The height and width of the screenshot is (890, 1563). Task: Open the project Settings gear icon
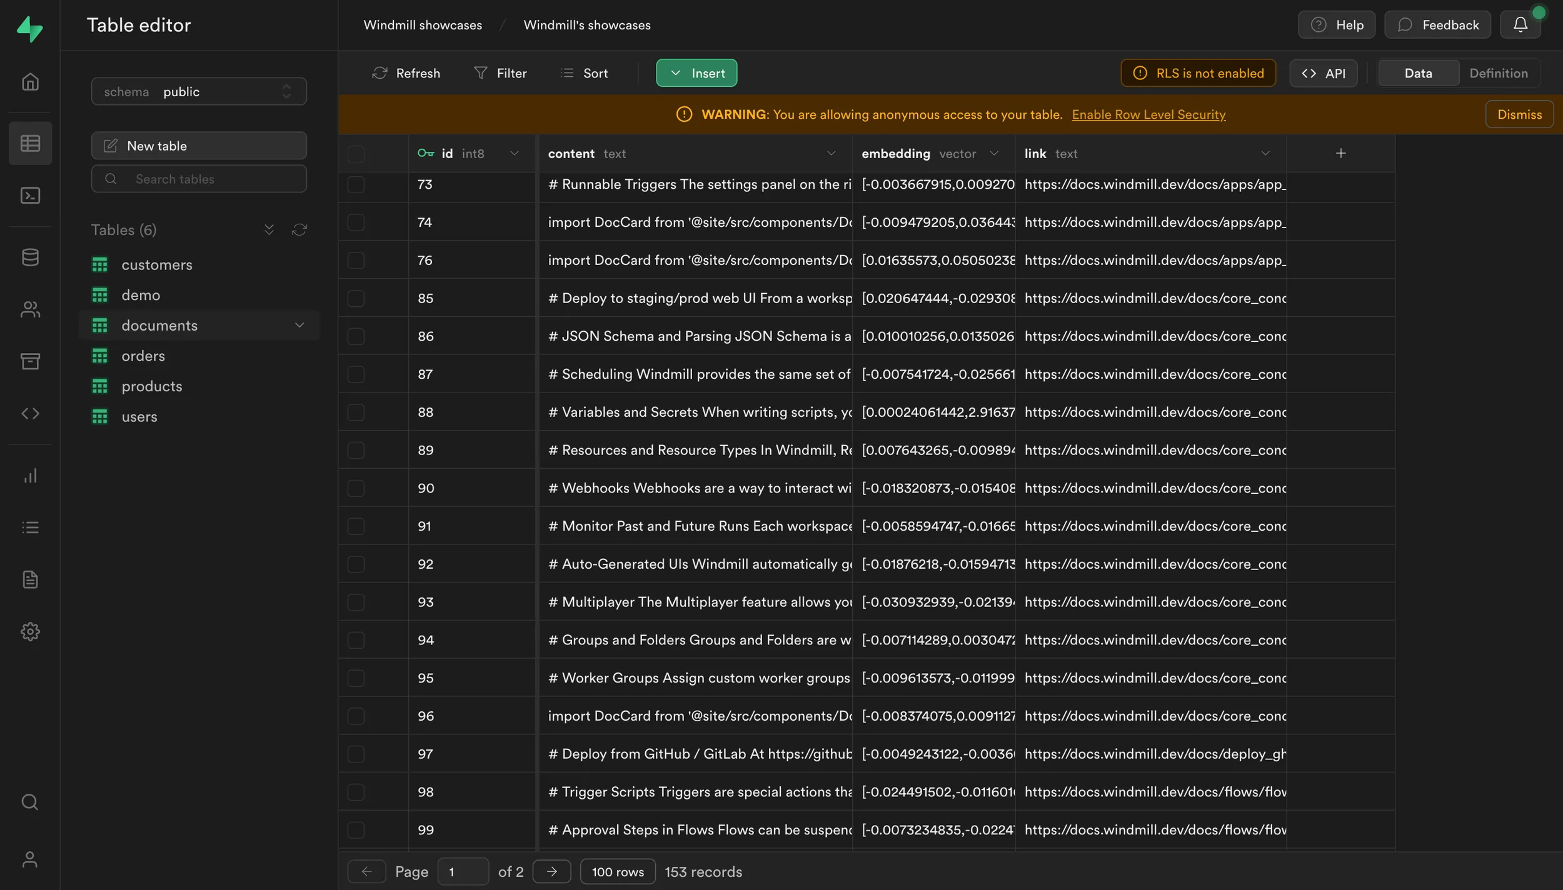coord(30,631)
